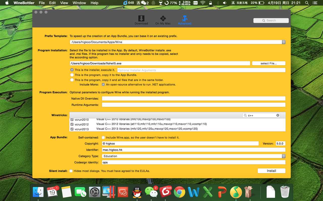Viewport: 323px width, 201px height.
Task: Open Microsoft Word in Dock
Action: 194,192
